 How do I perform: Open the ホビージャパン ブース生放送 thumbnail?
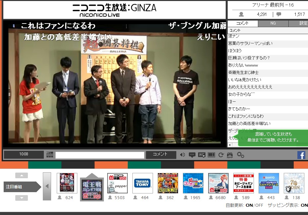point(244,183)
